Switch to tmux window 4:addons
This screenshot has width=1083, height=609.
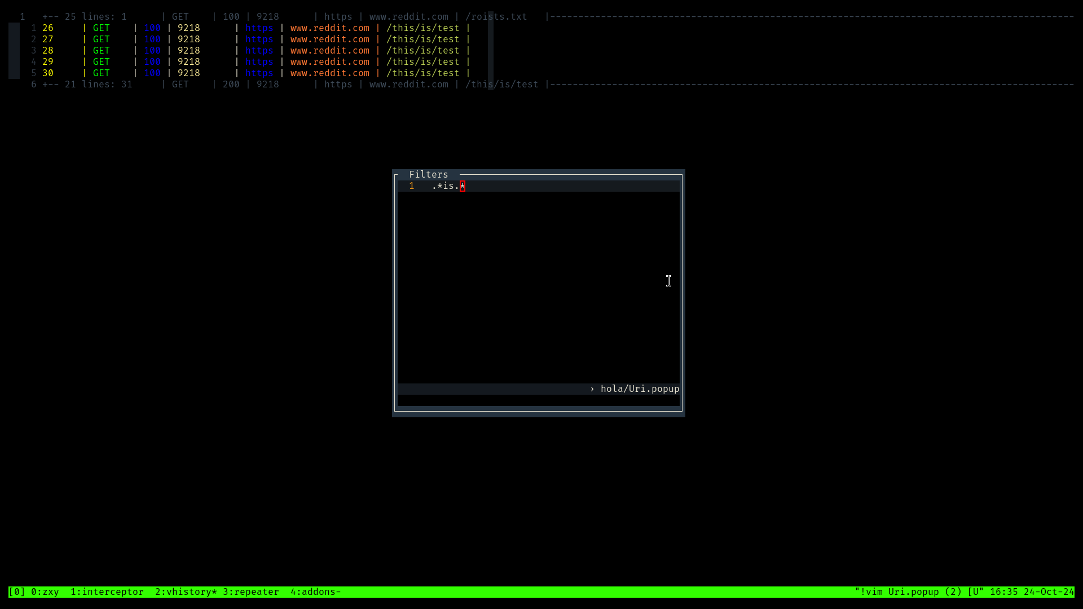tap(315, 592)
